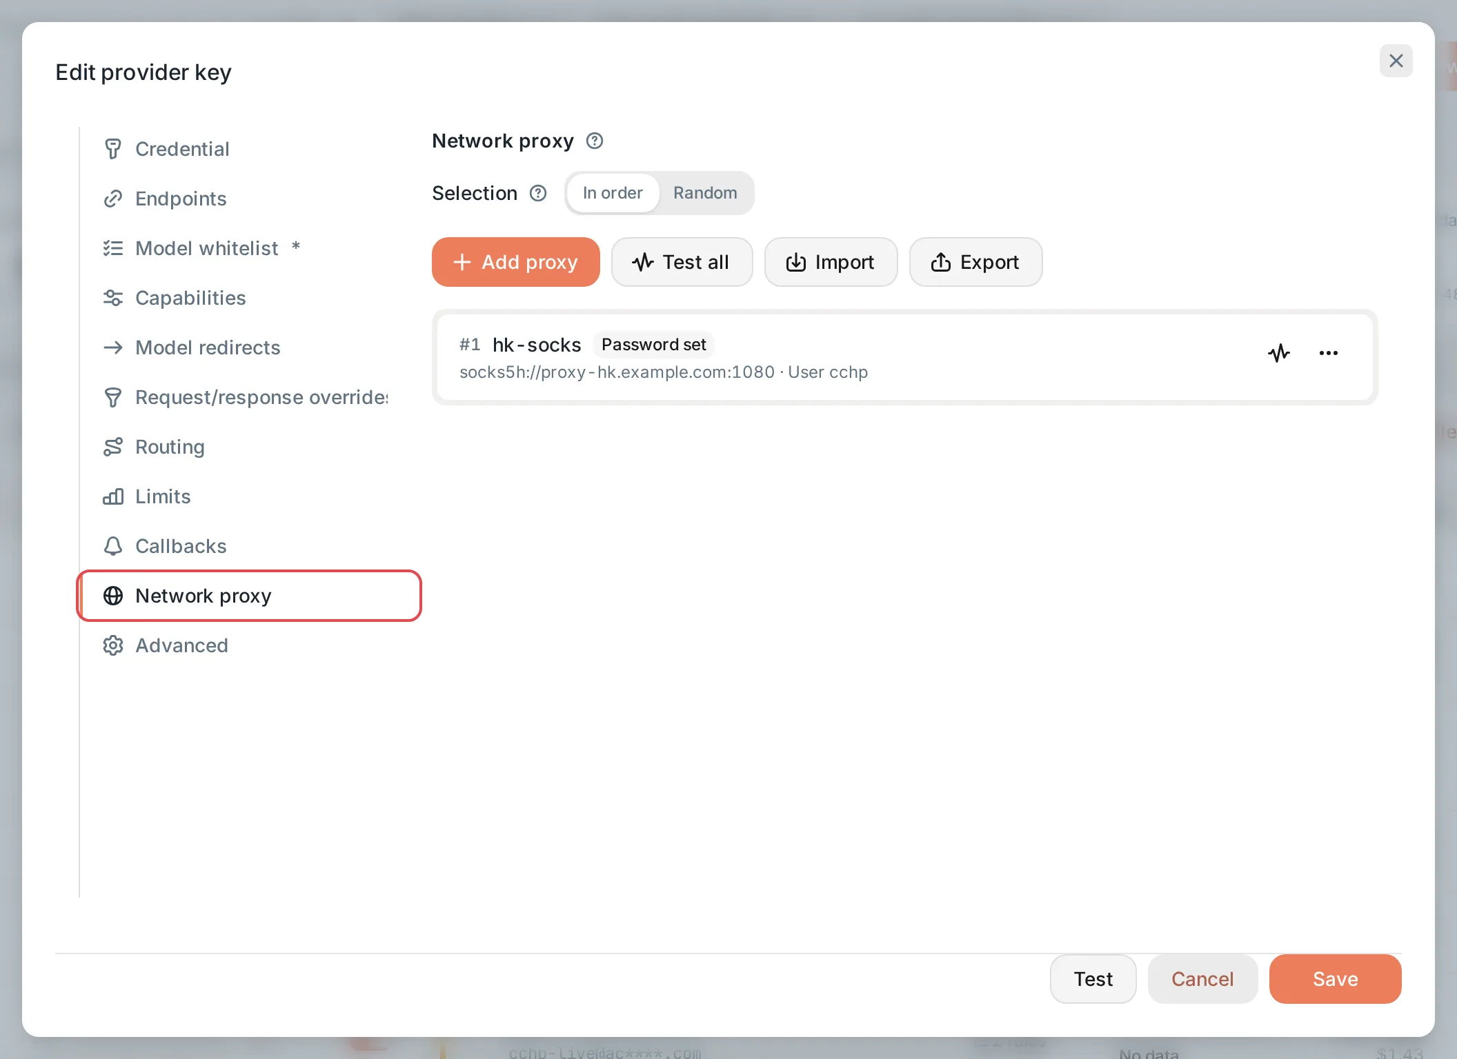Open the Endpoints section
The image size is (1457, 1059).
pyautogui.click(x=248, y=199)
